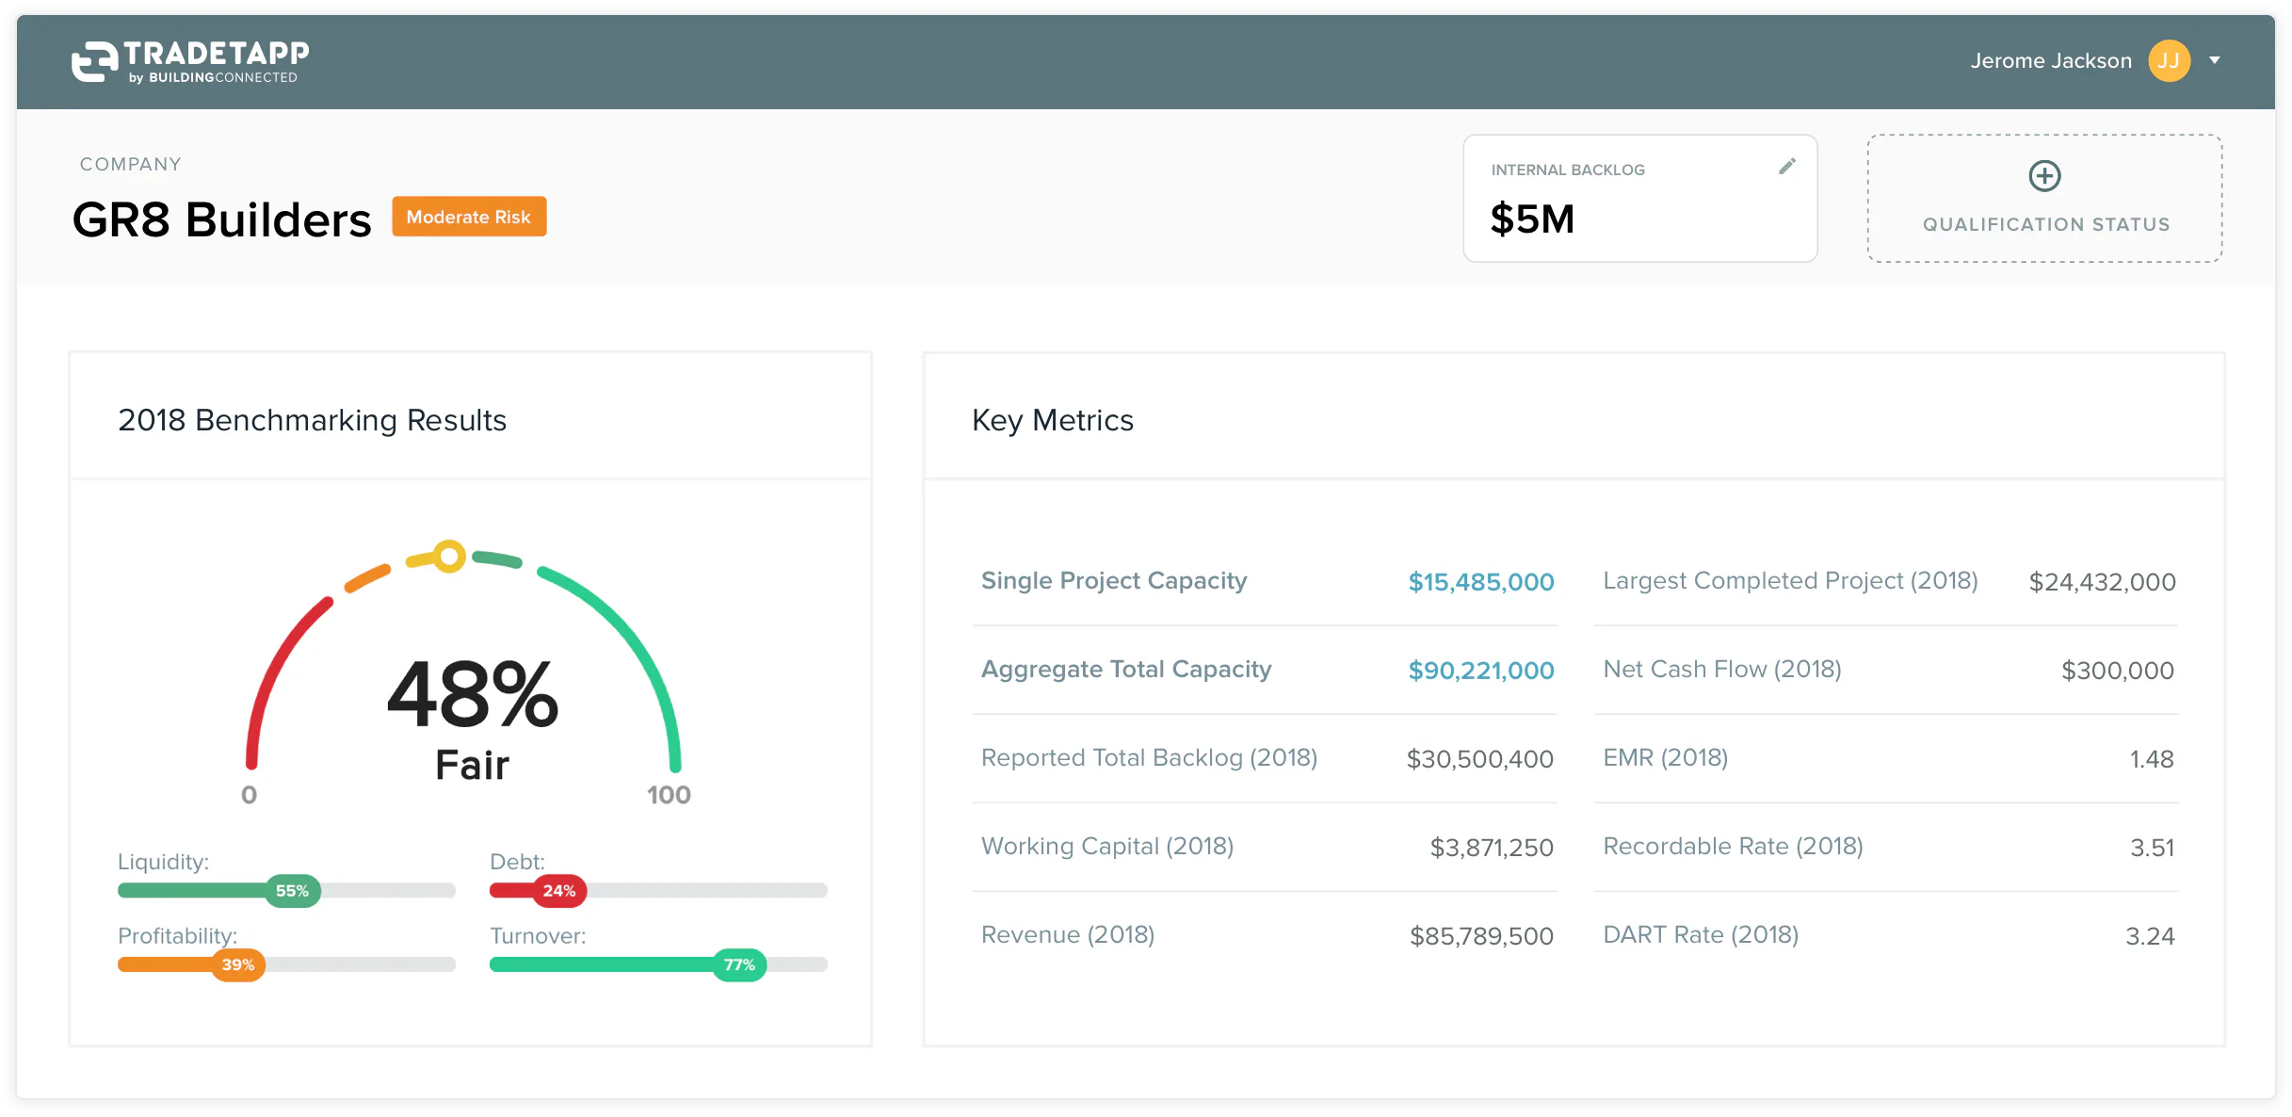
Task: Click the Jerome Jackson username
Action: (x=2050, y=61)
